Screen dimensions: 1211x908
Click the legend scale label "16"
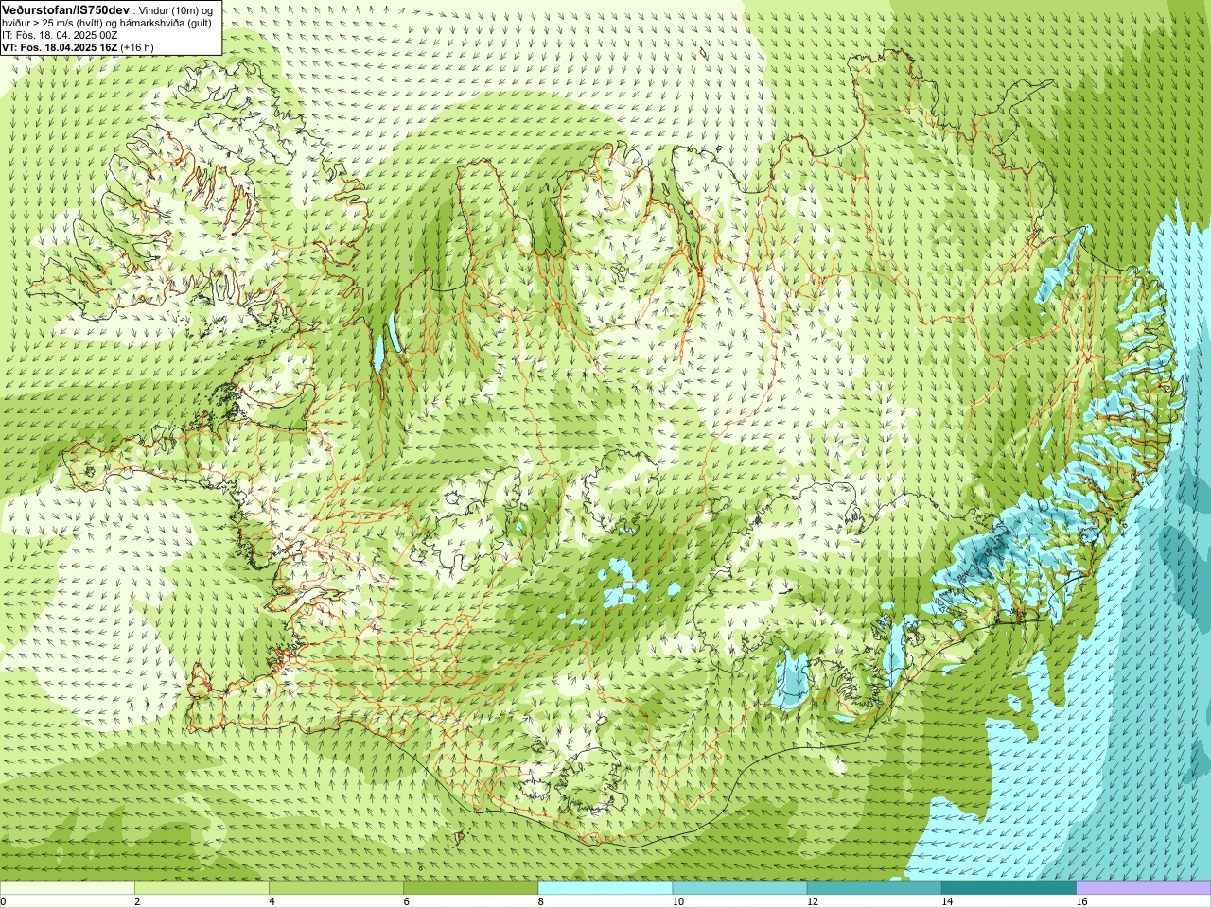click(x=1081, y=901)
